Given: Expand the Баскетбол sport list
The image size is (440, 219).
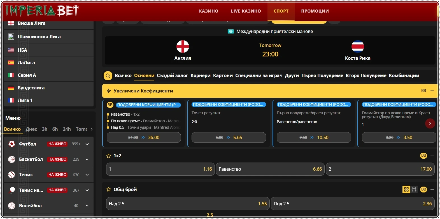Looking at the screenshot, I should pyautogui.click(x=87, y=160).
